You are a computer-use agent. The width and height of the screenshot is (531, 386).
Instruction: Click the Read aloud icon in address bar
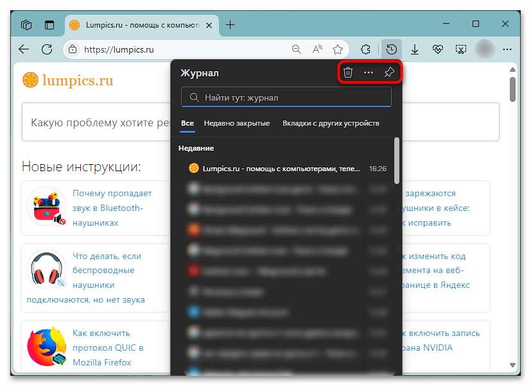click(x=317, y=49)
